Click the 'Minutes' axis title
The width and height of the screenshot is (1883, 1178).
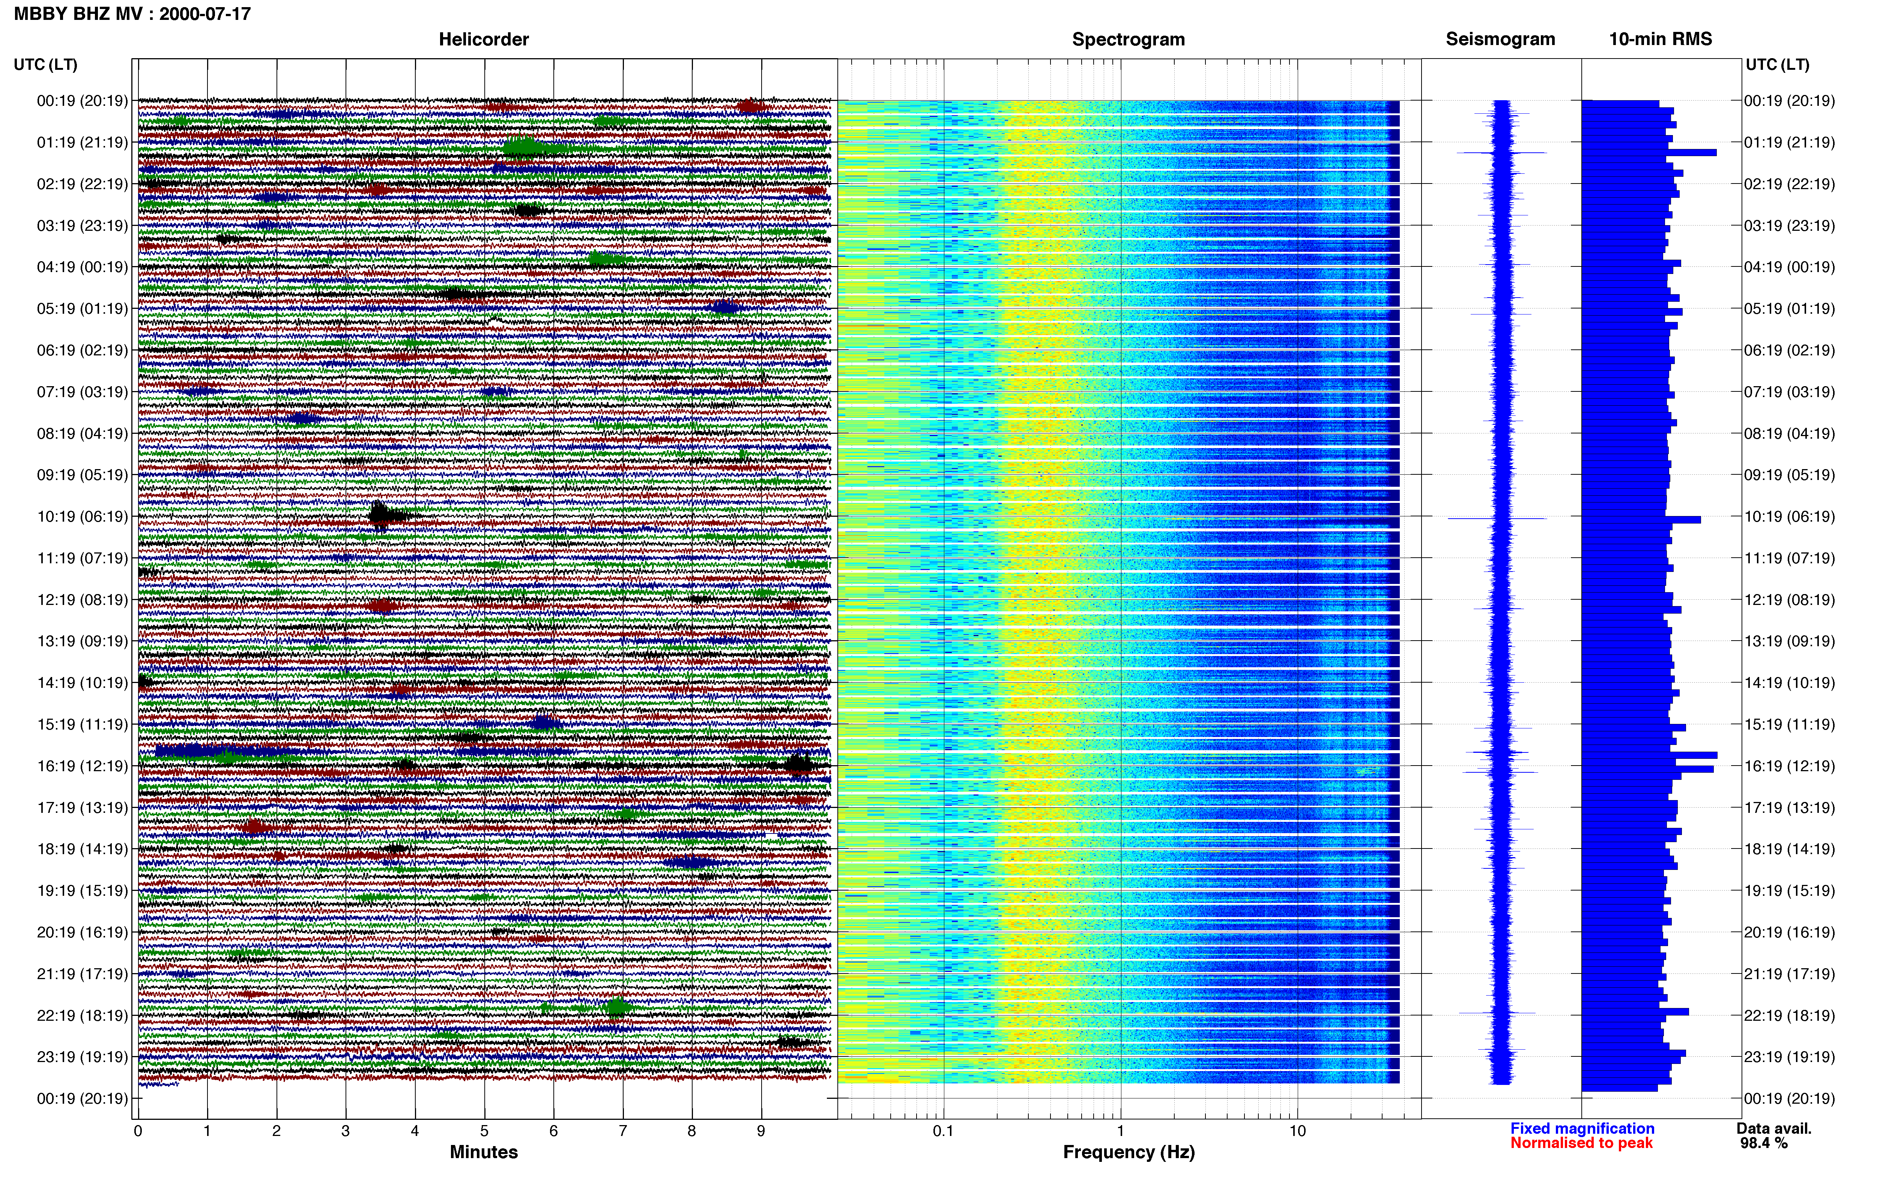tap(484, 1151)
